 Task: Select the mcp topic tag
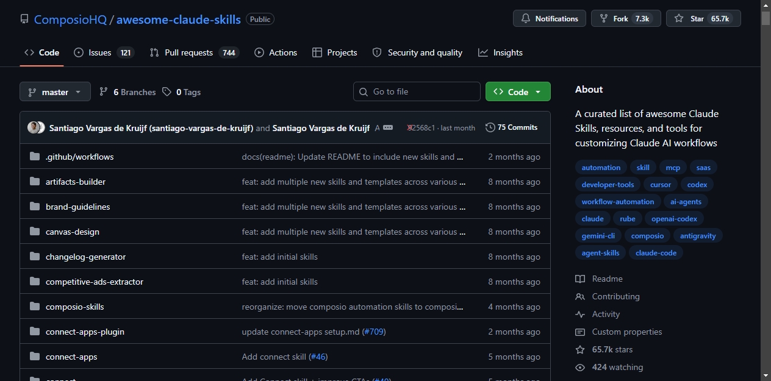tap(673, 168)
